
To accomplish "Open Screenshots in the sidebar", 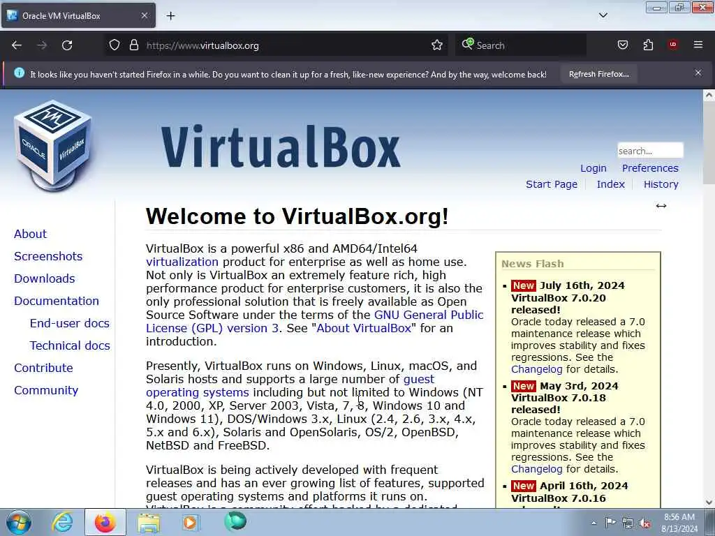I will [x=48, y=256].
